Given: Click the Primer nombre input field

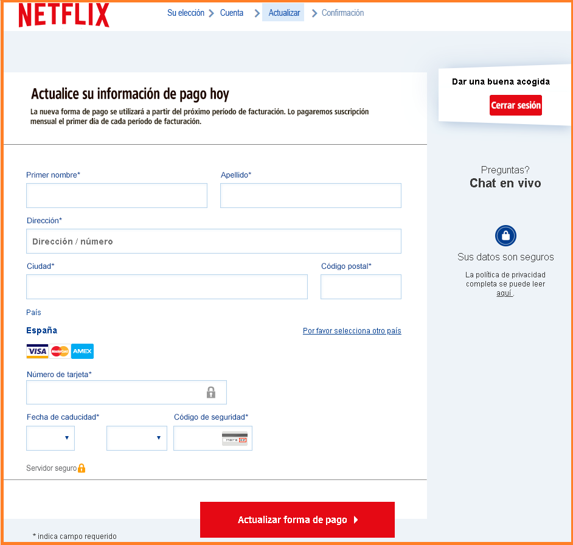Looking at the screenshot, I should click(116, 195).
